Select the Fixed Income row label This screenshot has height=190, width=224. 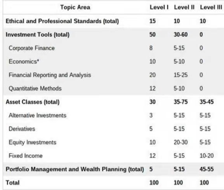(26, 156)
